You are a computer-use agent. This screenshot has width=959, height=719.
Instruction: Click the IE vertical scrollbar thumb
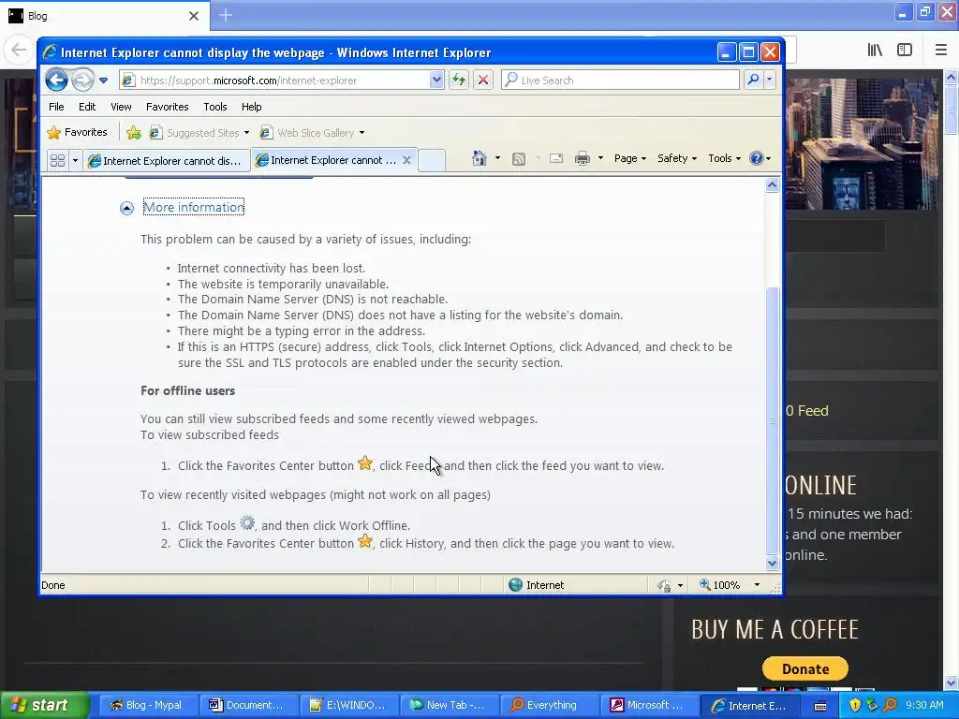point(772,420)
